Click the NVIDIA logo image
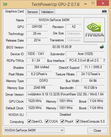Viewport: 111px width, 137px height. pos(94,30)
